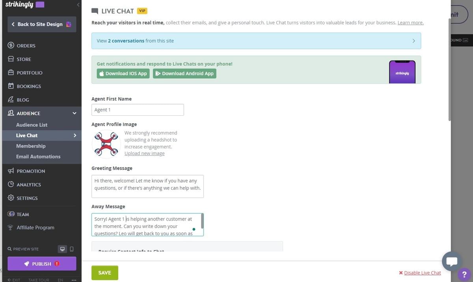The image size is (473, 282).
Task: Click the Bookings calendar icon
Action: pyautogui.click(x=11, y=86)
